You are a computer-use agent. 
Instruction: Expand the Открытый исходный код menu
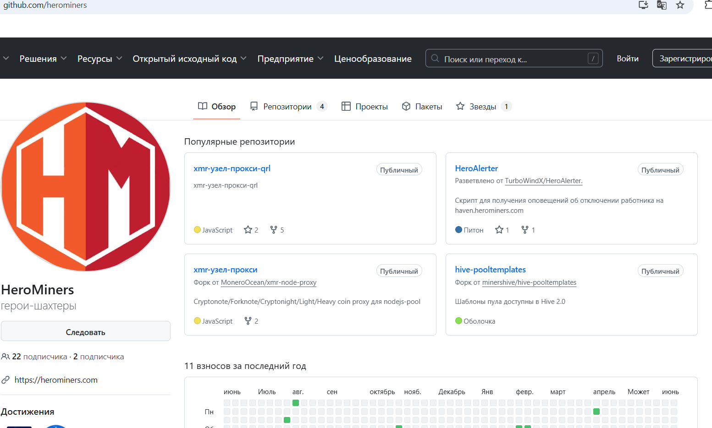(190, 59)
